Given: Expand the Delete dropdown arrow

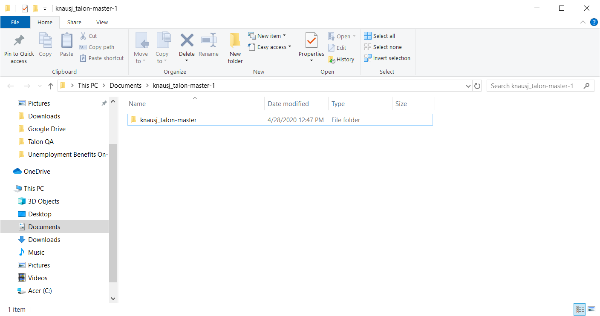Looking at the screenshot, I should (187, 60).
